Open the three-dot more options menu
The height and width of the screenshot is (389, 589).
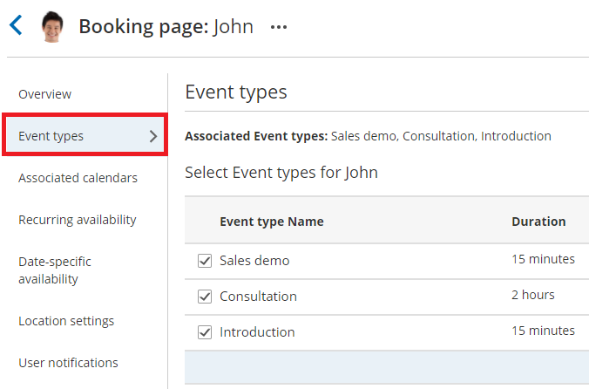(x=278, y=27)
